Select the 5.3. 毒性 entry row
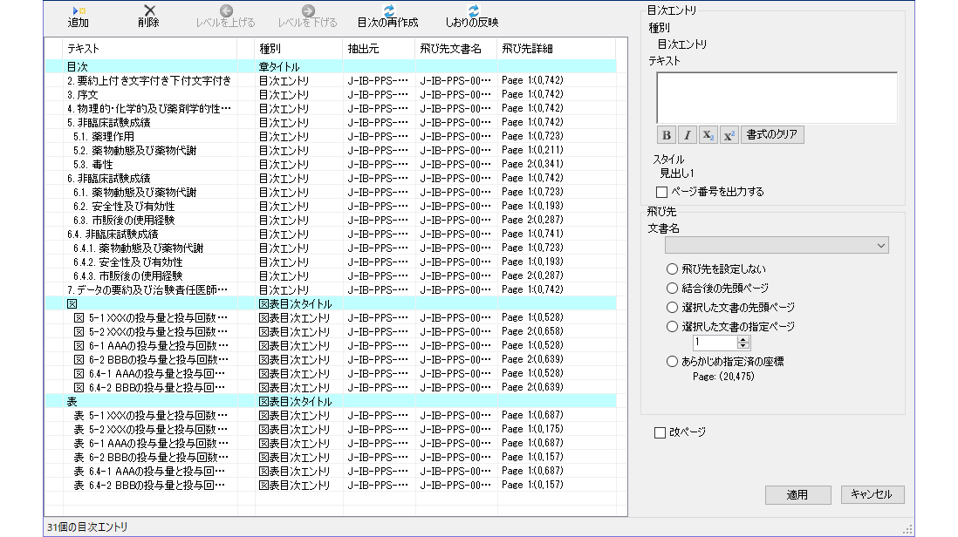Viewport: 958px width, 537px height. (92, 164)
